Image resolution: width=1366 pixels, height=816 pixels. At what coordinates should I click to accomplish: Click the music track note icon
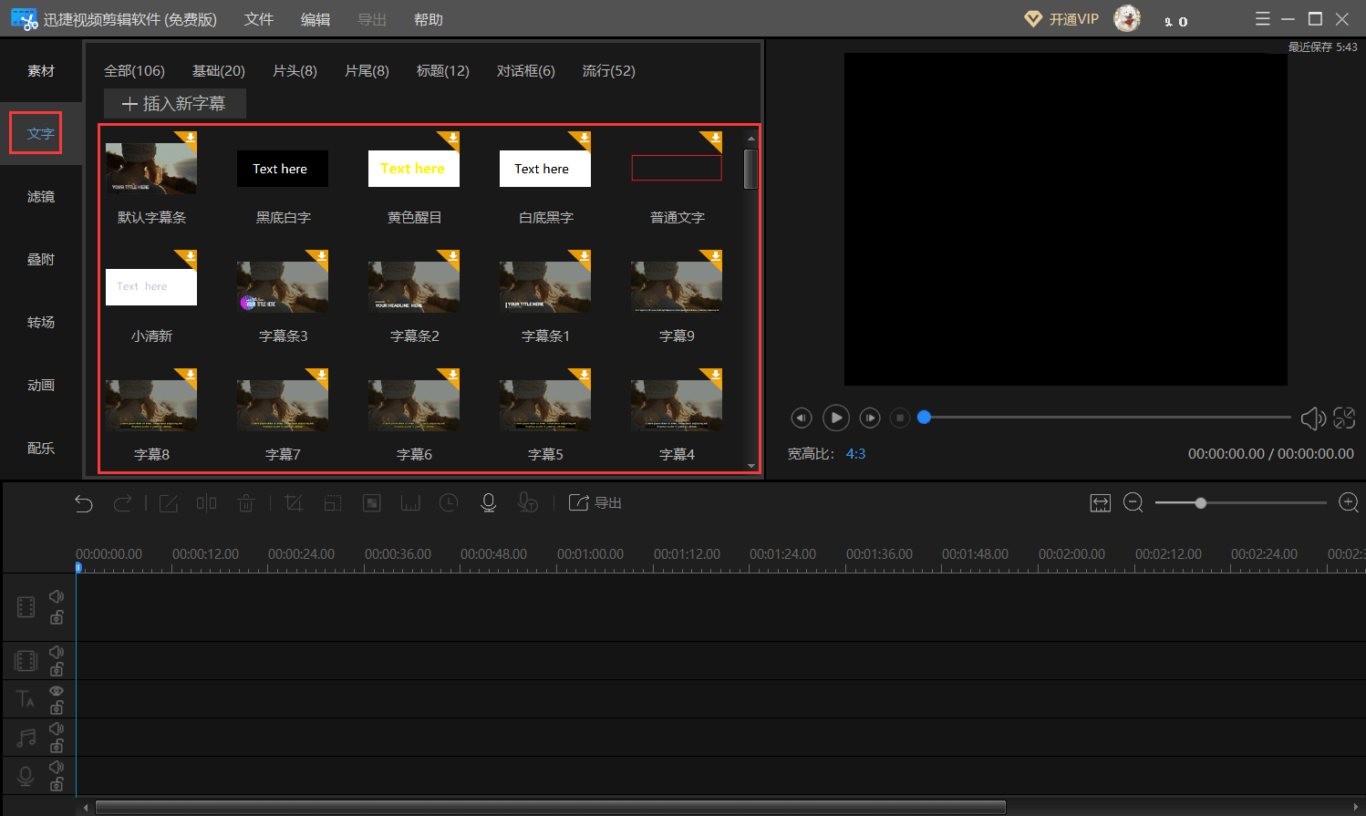click(26, 738)
